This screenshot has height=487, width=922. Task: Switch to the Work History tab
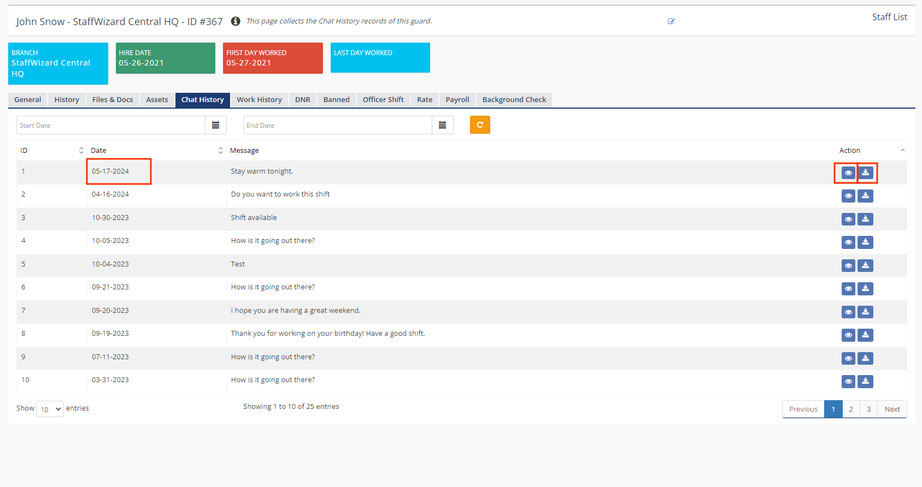[259, 100]
